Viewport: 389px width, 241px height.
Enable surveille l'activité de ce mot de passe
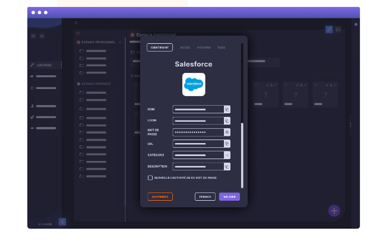150,178
